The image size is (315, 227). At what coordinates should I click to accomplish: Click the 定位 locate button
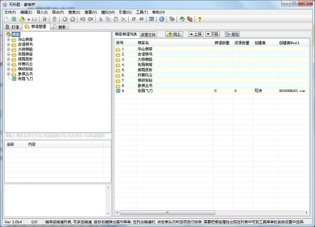[x=232, y=34]
